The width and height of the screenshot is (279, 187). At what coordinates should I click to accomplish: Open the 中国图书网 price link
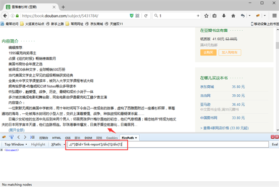[209, 118]
